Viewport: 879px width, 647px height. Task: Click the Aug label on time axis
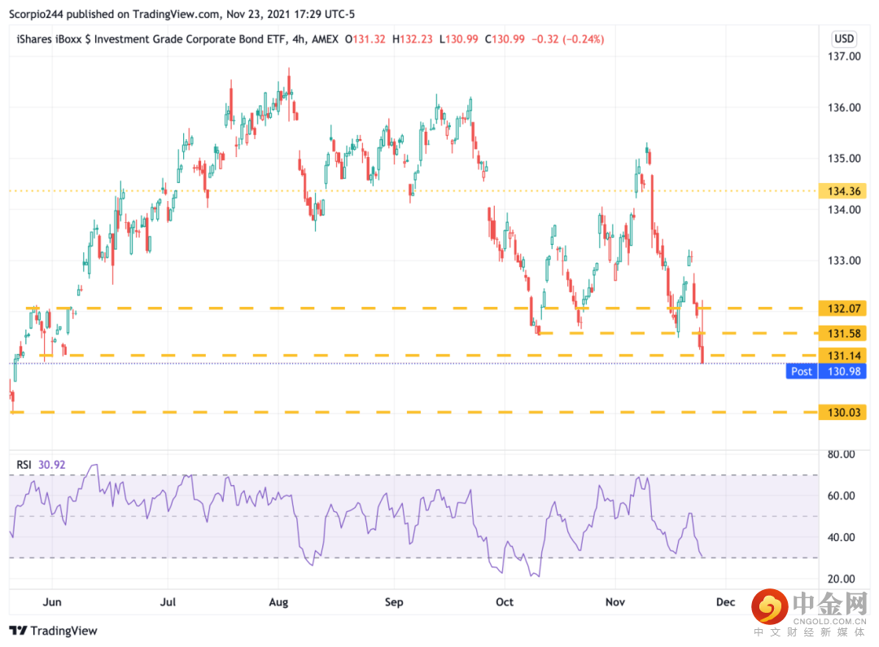pos(278,602)
